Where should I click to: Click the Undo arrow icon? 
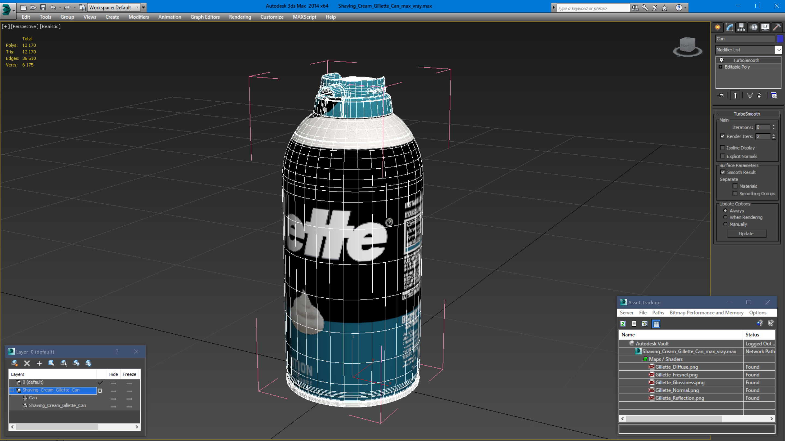(53, 7)
